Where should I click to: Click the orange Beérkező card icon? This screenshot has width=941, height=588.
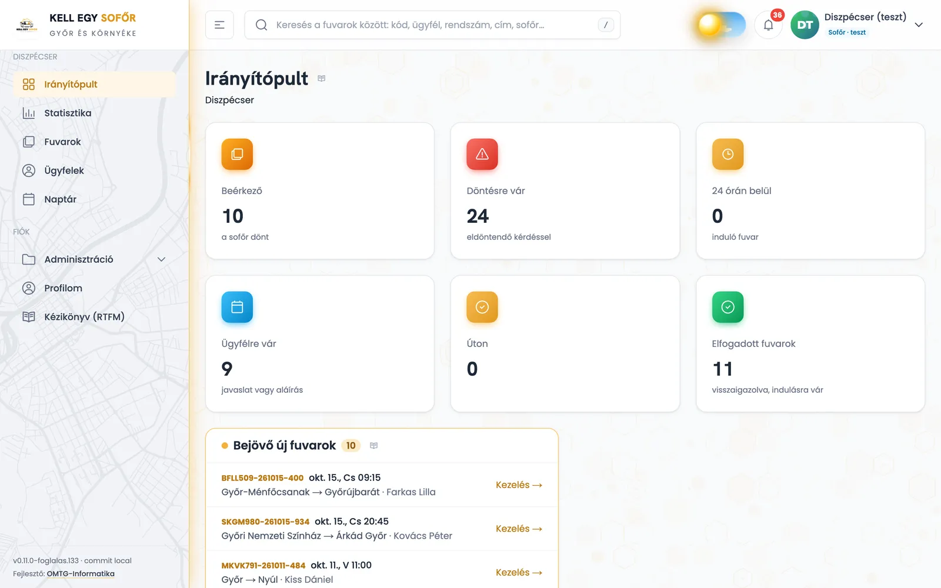point(237,154)
